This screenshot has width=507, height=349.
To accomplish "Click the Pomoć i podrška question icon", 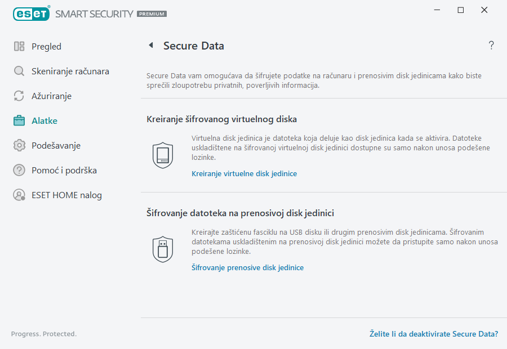I will [x=19, y=170].
